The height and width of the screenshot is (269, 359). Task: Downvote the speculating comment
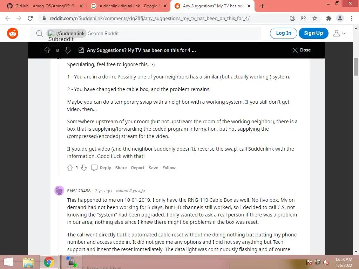(84, 168)
